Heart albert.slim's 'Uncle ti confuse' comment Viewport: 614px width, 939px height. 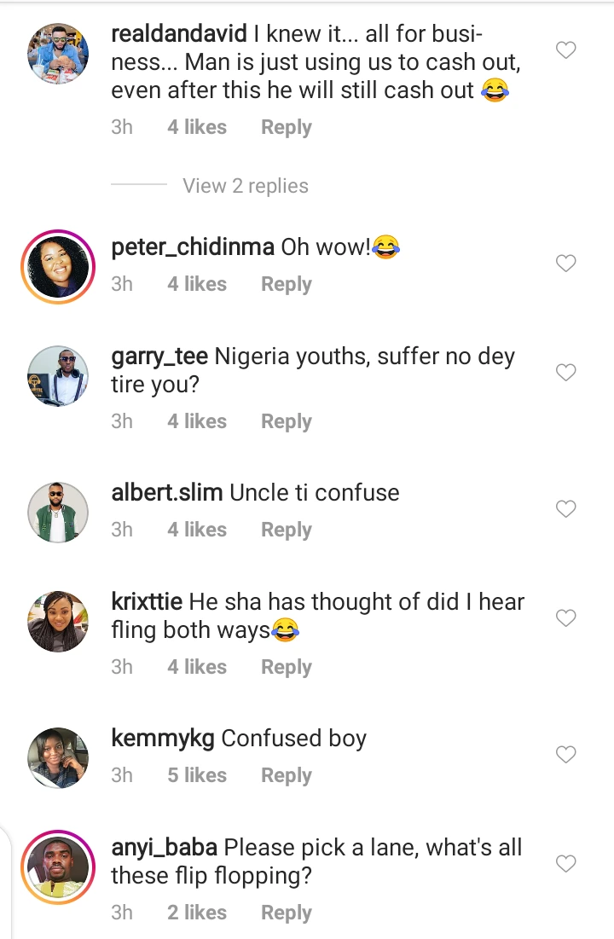[565, 509]
